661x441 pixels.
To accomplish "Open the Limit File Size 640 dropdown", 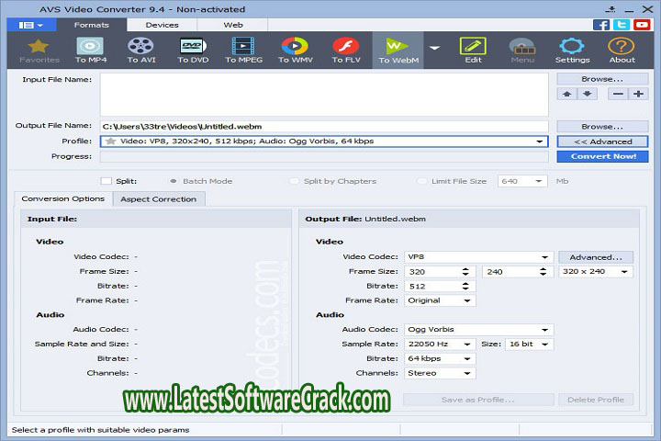I will click(538, 181).
